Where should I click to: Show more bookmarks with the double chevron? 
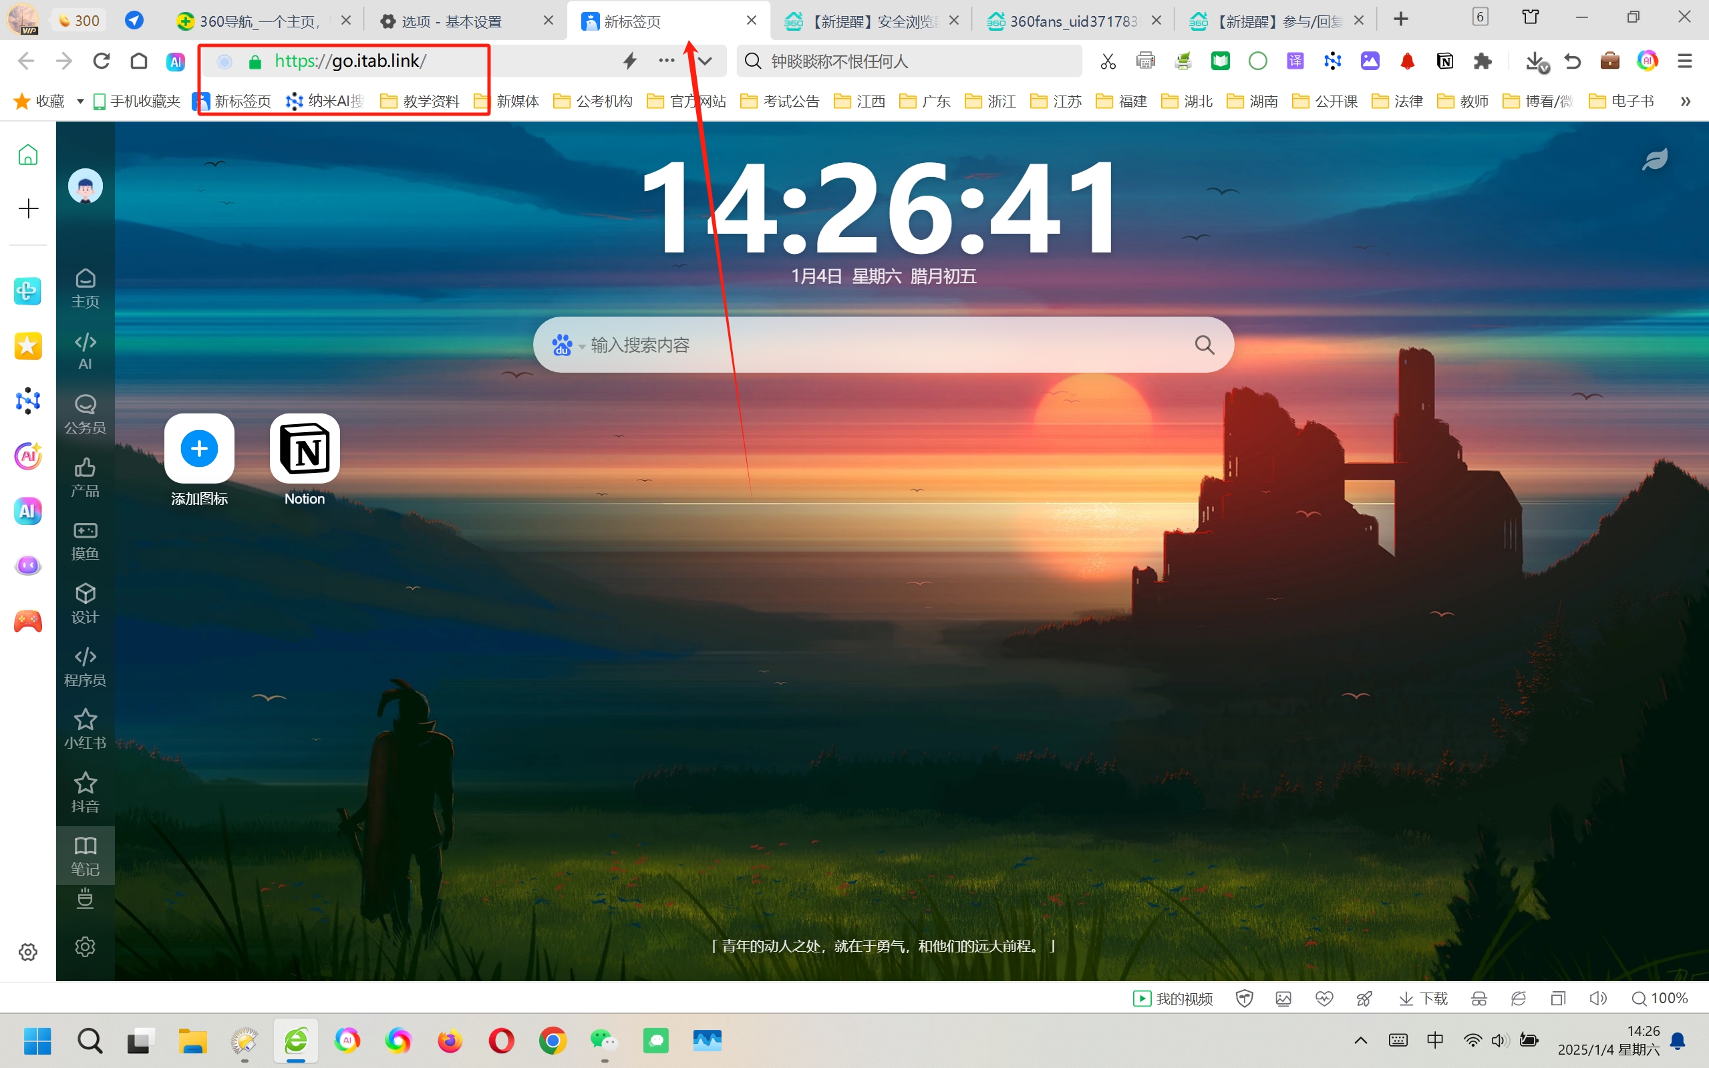coord(1685,102)
